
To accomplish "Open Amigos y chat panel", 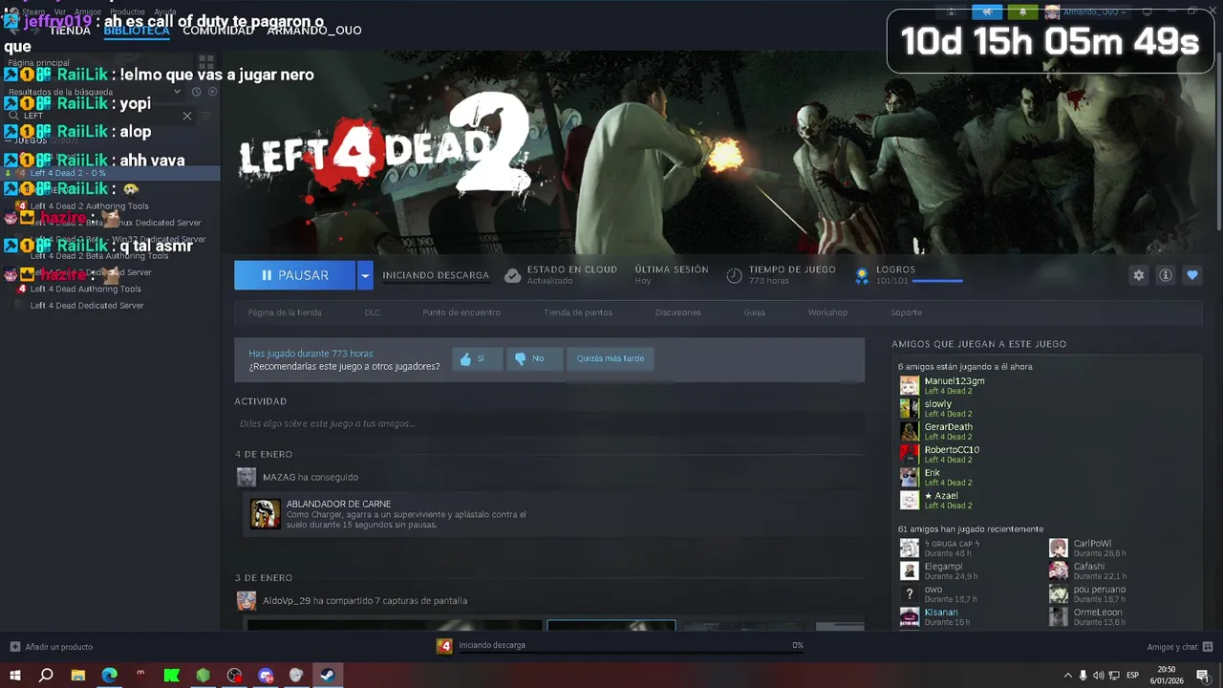I will [x=1180, y=647].
